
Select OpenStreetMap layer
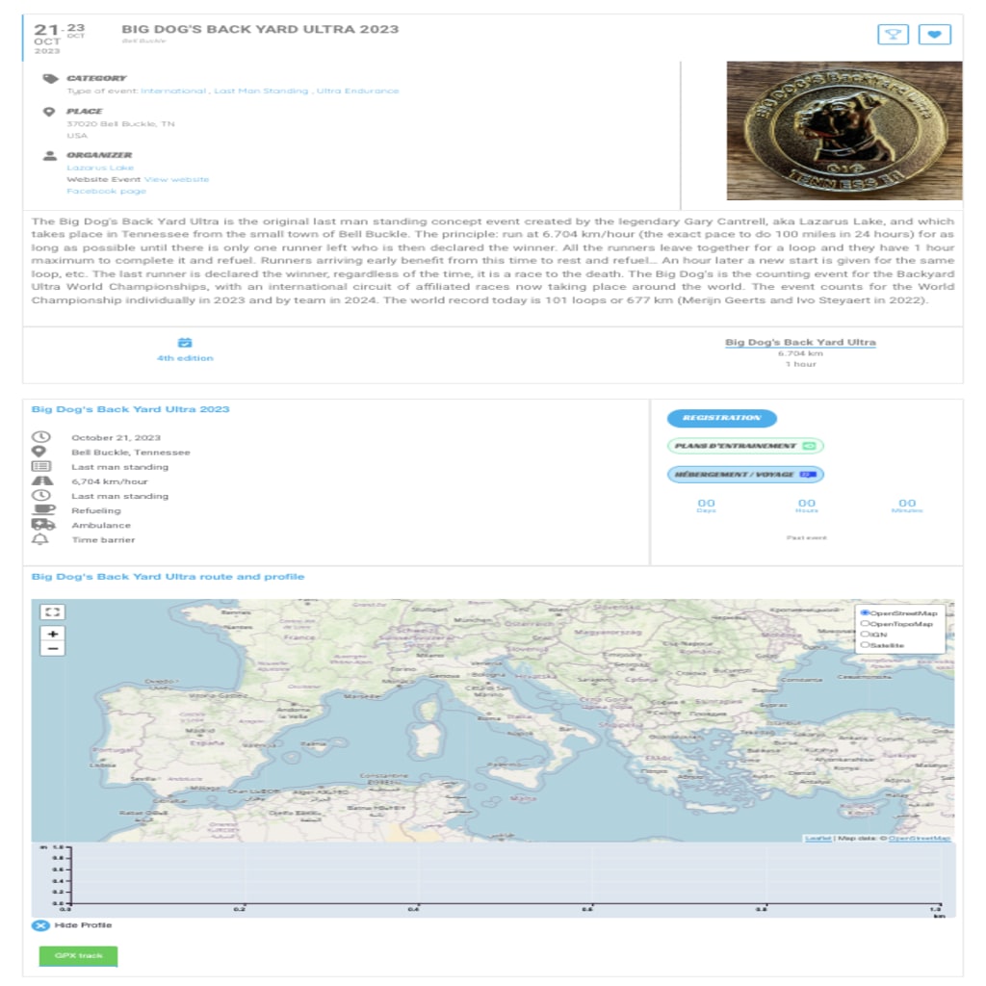tap(865, 613)
